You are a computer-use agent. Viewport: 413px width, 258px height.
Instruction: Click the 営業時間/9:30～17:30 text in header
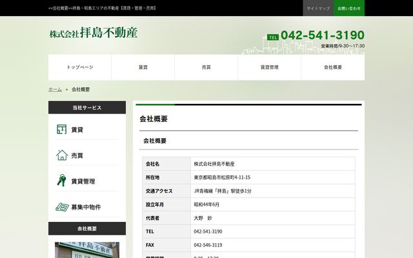(343, 46)
